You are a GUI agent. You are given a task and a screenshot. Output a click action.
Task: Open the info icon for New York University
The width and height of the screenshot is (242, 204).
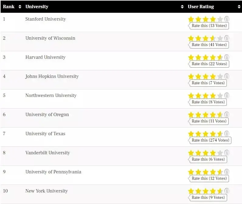point(227,191)
